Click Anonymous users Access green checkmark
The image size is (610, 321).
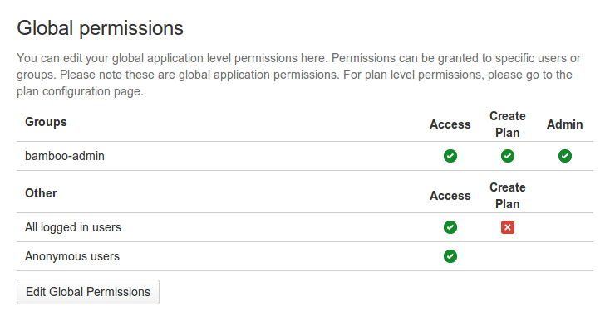450,256
